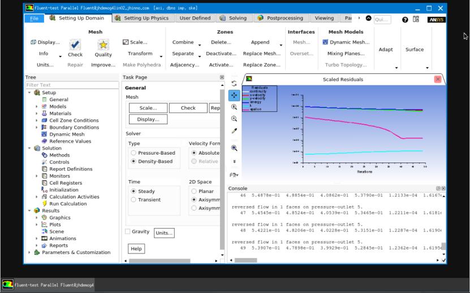
Task: Close the Scaled Residuals window
Action: [438, 79]
